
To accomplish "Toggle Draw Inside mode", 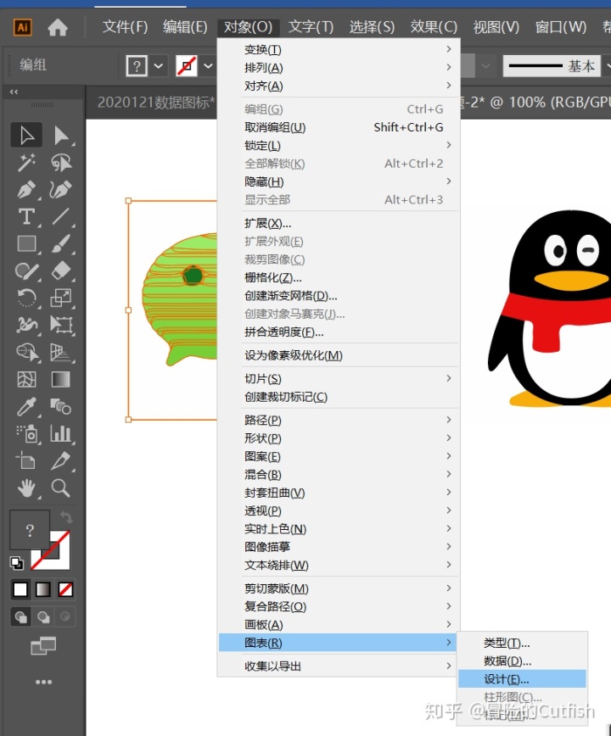I will [x=65, y=616].
